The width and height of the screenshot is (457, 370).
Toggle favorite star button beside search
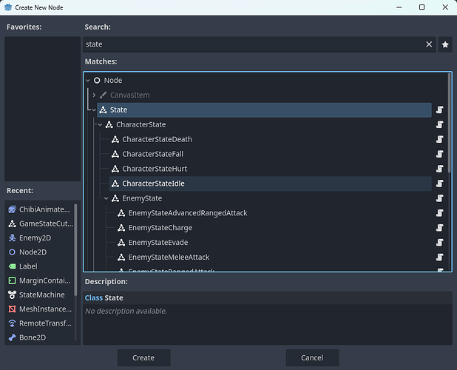click(x=445, y=44)
